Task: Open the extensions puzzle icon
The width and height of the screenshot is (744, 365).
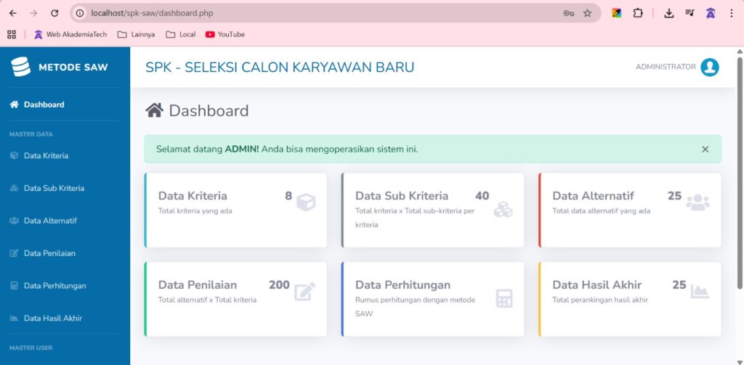Action: tap(638, 13)
